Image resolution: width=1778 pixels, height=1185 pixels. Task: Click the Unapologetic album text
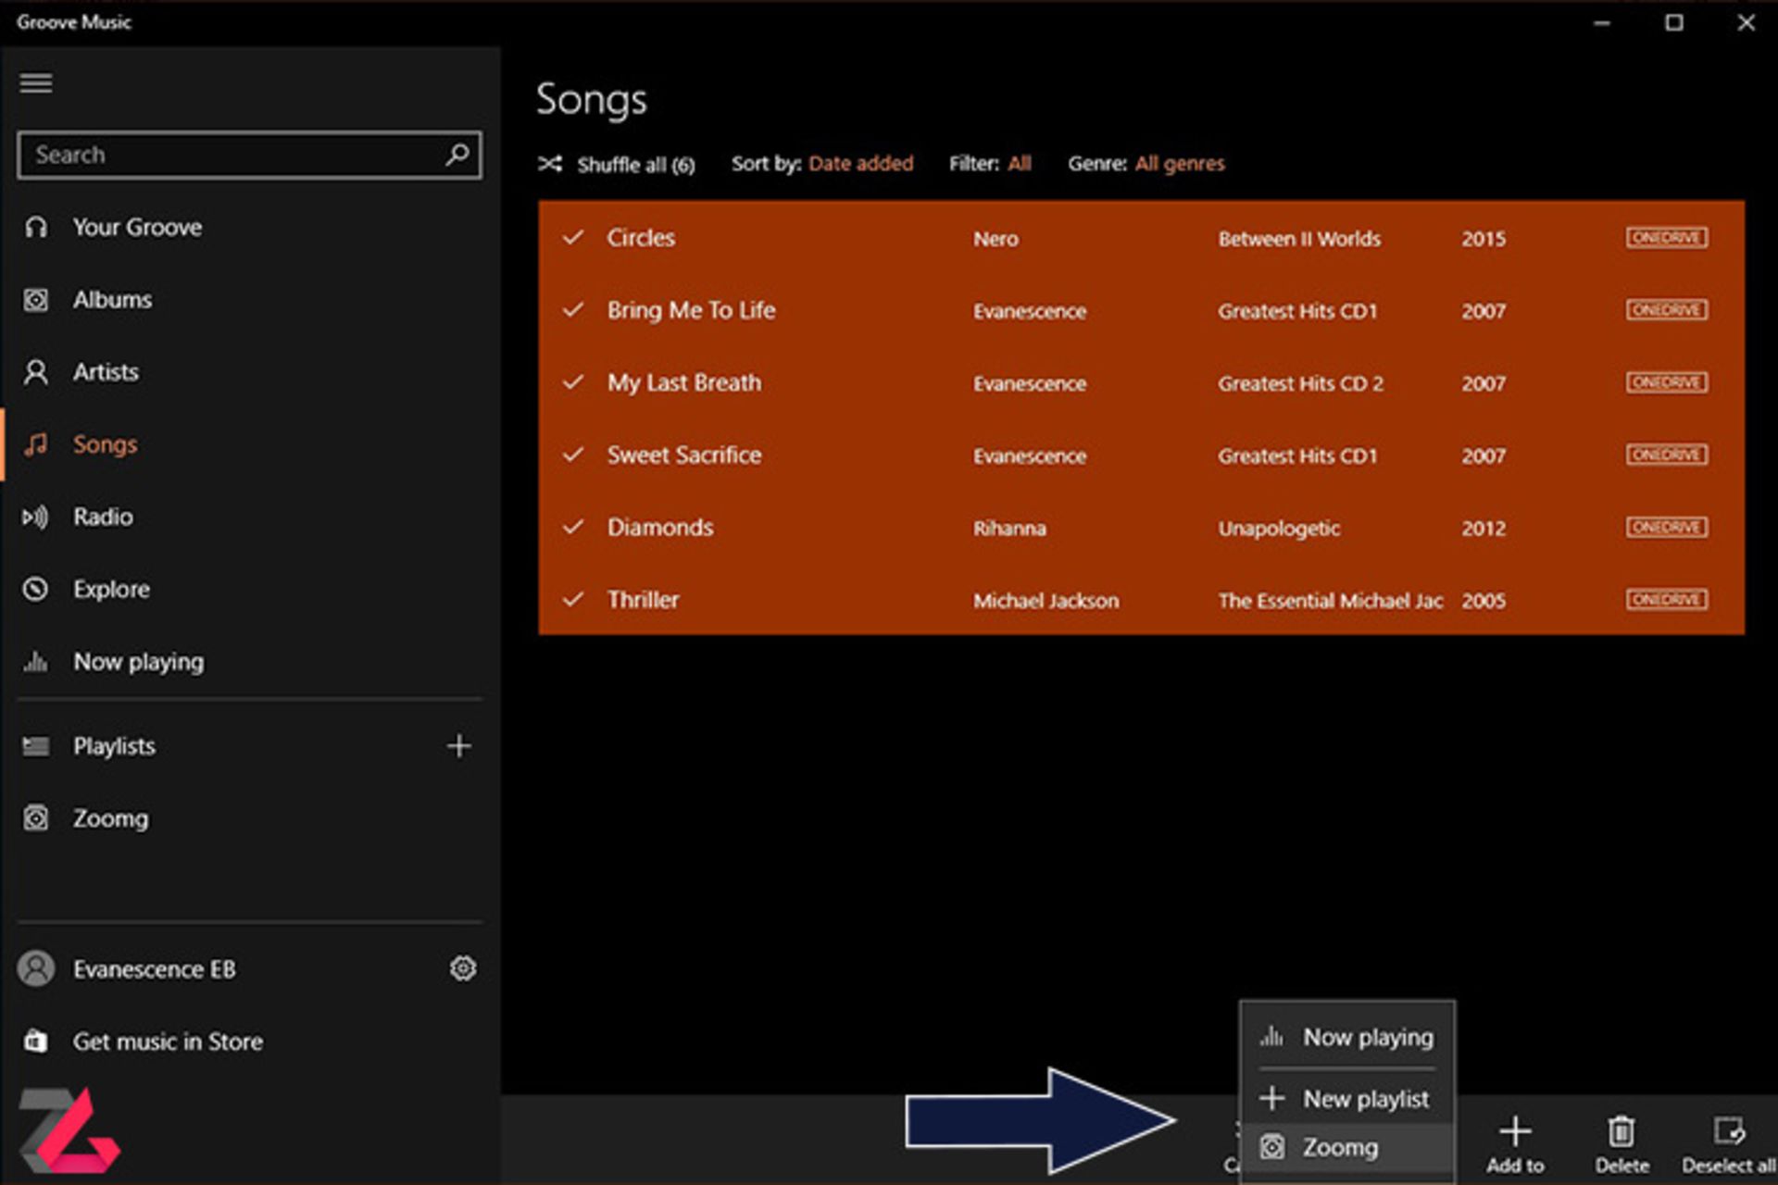1279,529
